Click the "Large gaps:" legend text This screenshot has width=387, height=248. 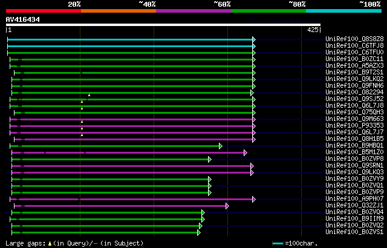[25, 244]
